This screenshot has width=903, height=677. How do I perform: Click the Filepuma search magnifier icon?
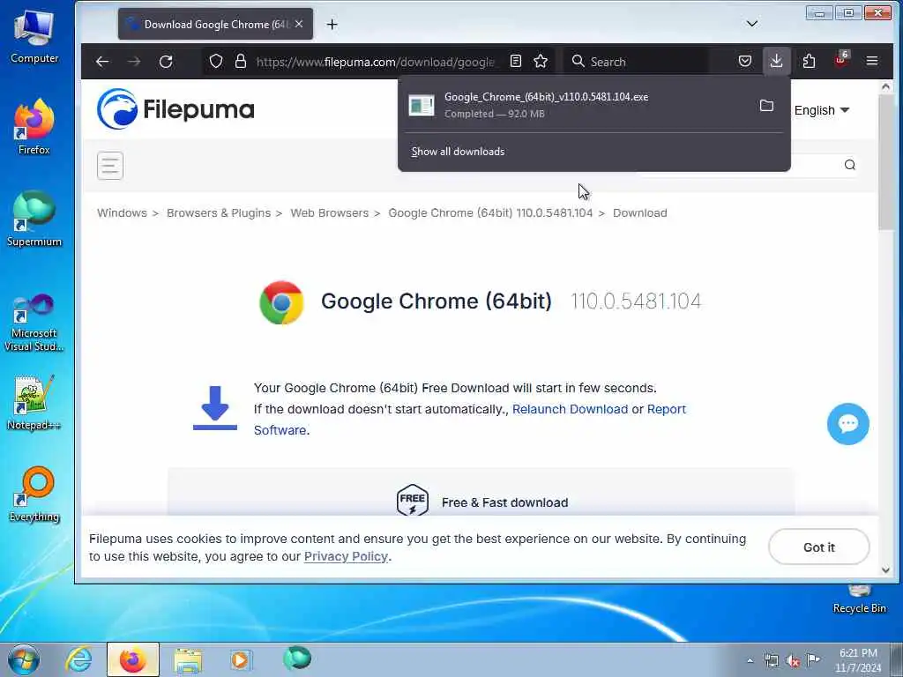tap(849, 165)
